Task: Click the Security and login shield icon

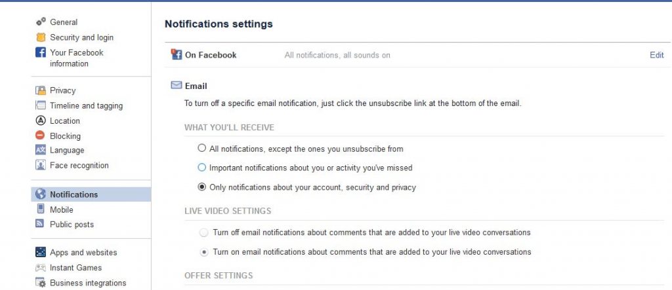Action: [x=41, y=37]
